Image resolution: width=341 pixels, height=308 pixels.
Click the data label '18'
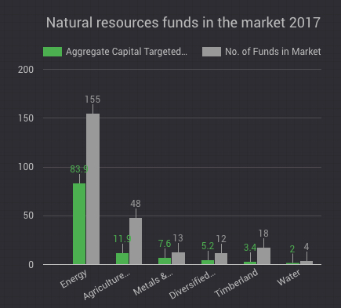point(263,234)
